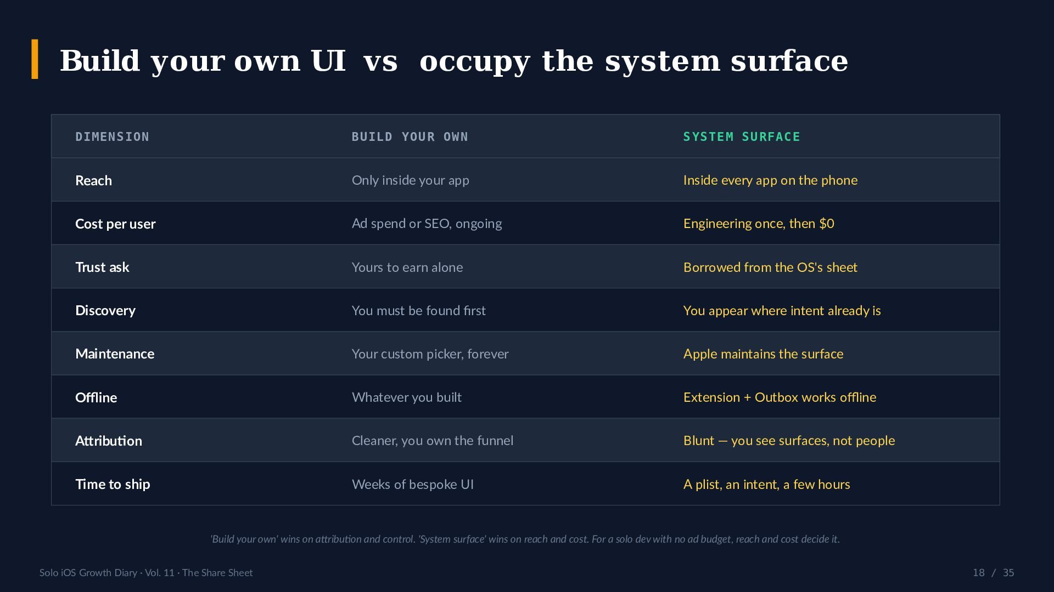Click the BUILD YOUR OWN column header

click(410, 136)
